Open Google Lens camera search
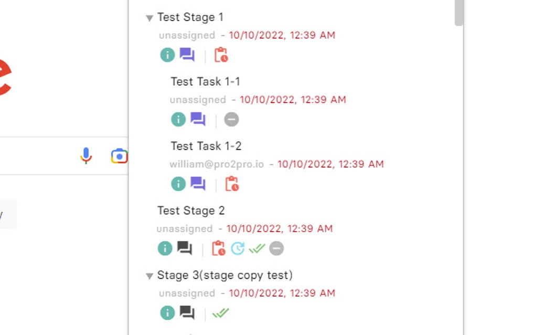 [x=119, y=155]
